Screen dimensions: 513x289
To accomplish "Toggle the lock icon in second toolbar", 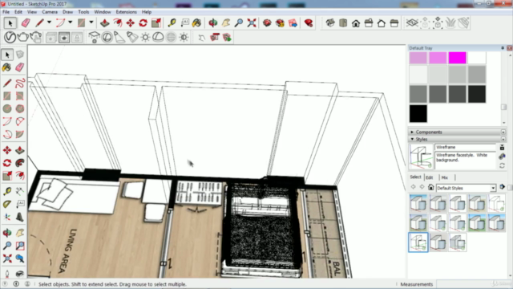I will (77, 38).
